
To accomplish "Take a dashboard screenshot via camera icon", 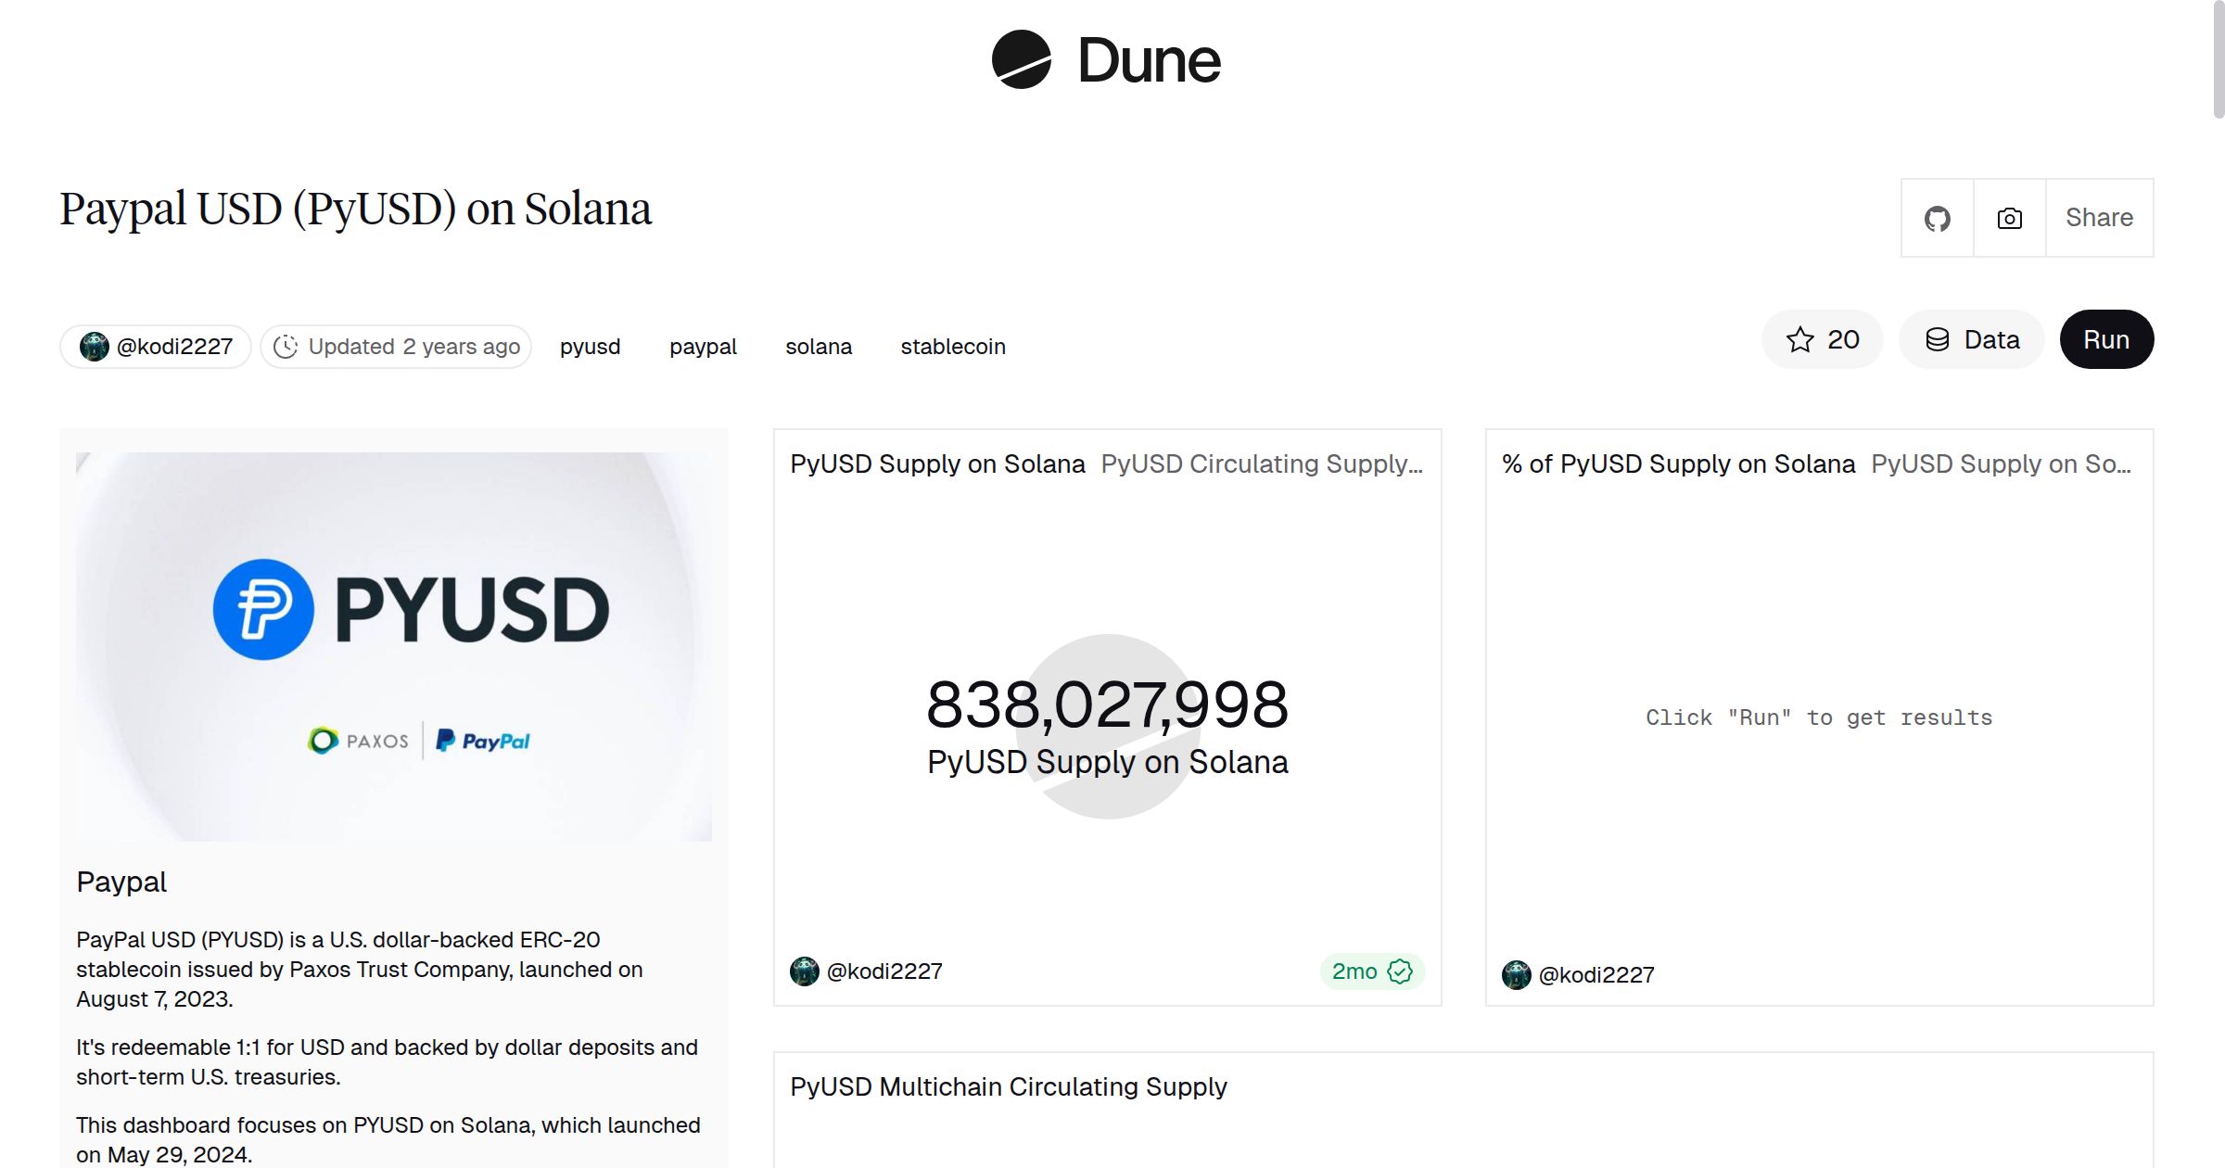I will click(2008, 218).
